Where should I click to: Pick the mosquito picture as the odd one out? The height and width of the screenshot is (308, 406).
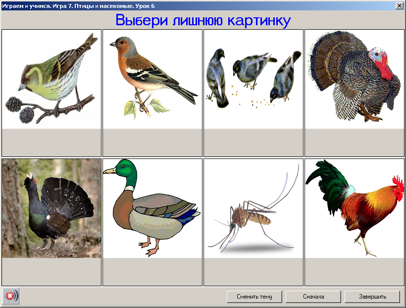click(253, 208)
